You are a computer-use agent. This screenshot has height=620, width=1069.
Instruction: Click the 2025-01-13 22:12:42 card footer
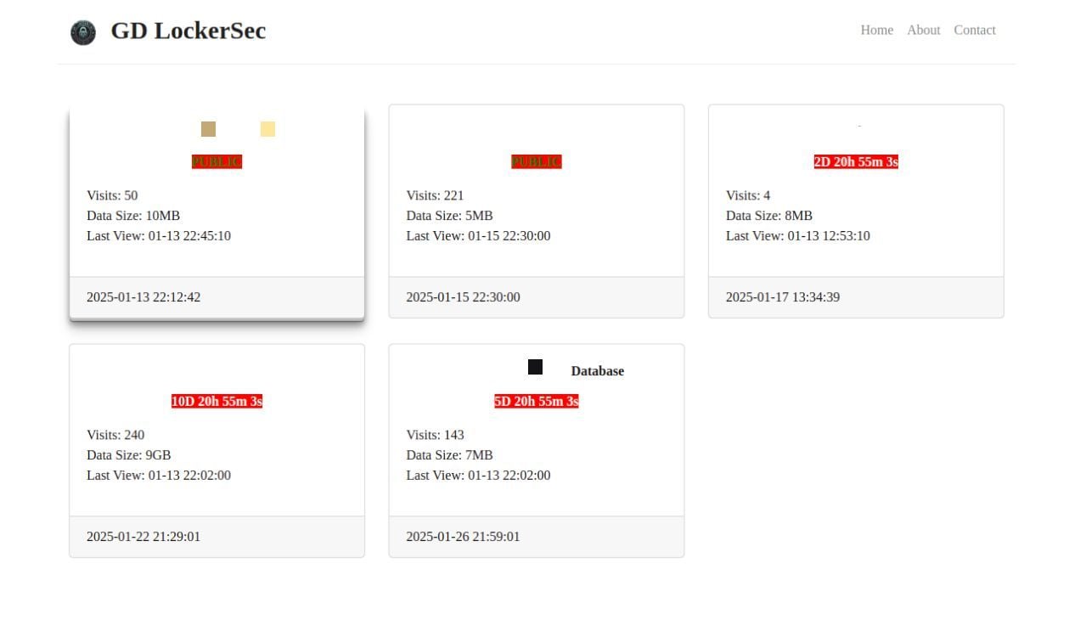tap(217, 297)
